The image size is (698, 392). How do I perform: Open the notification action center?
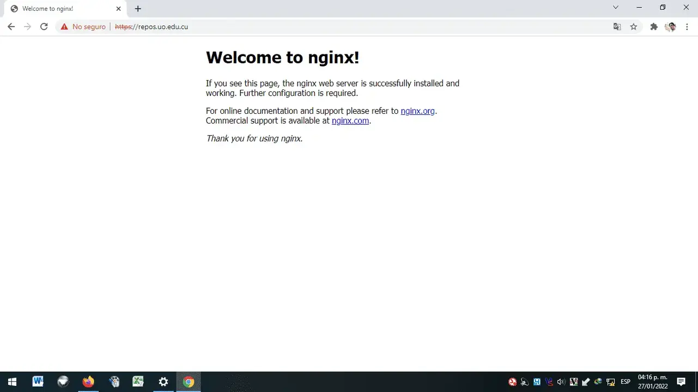(681, 382)
